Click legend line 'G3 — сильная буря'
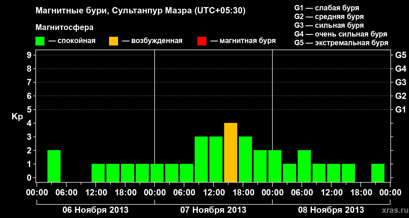This screenshot has width=409, height=218. pyautogui.click(x=329, y=25)
